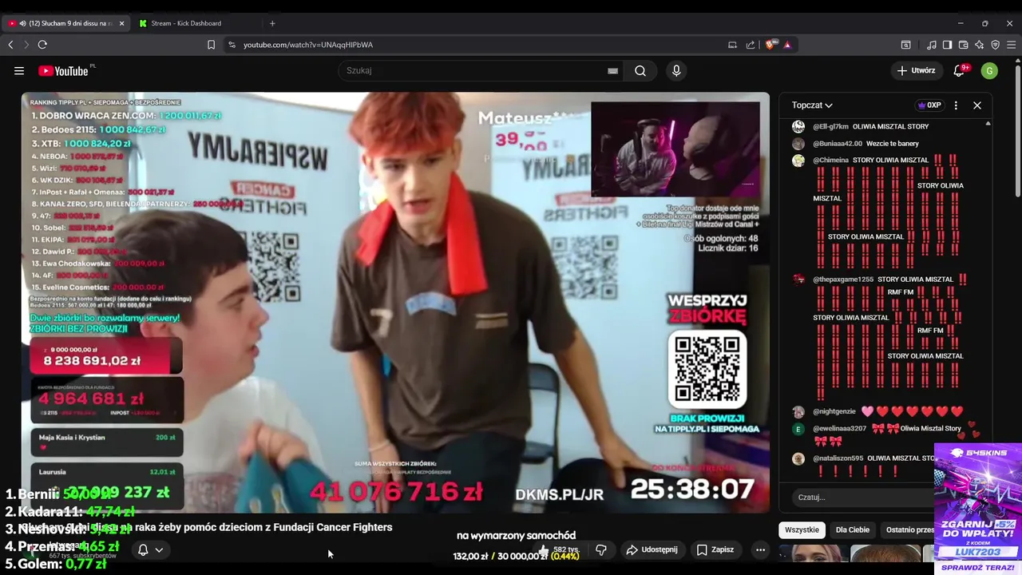Screen dimensions: 1022x575
Task: Toggle the browser sidebar panel
Action: point(947,45)
